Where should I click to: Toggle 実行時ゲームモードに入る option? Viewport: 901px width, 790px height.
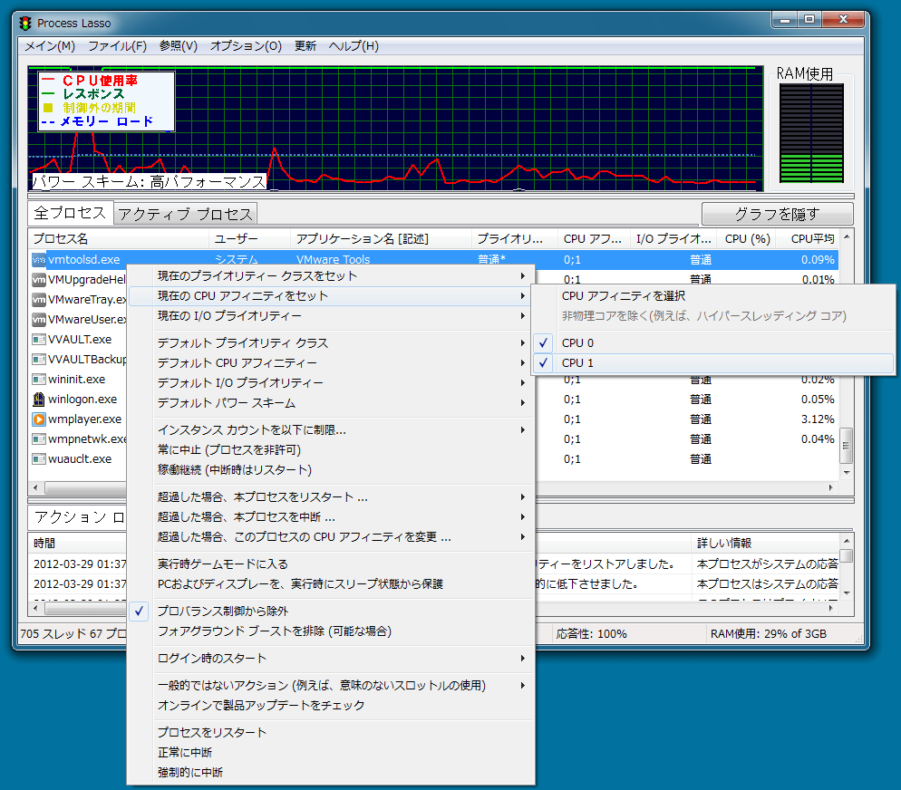[332, 564]
